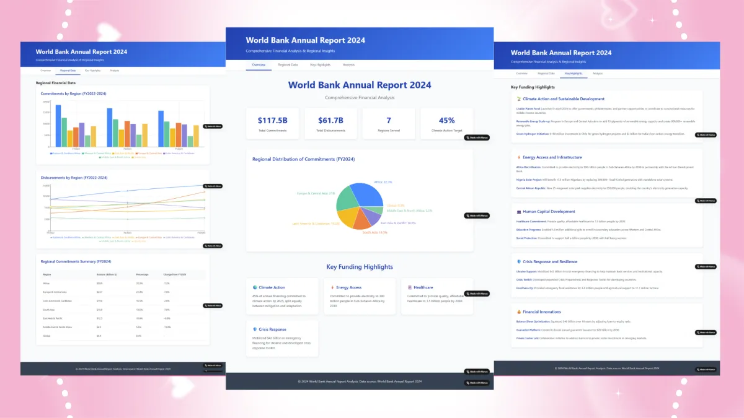
Task: Click the Key Funding Highlights heading in center page
Action: (360, 267)
